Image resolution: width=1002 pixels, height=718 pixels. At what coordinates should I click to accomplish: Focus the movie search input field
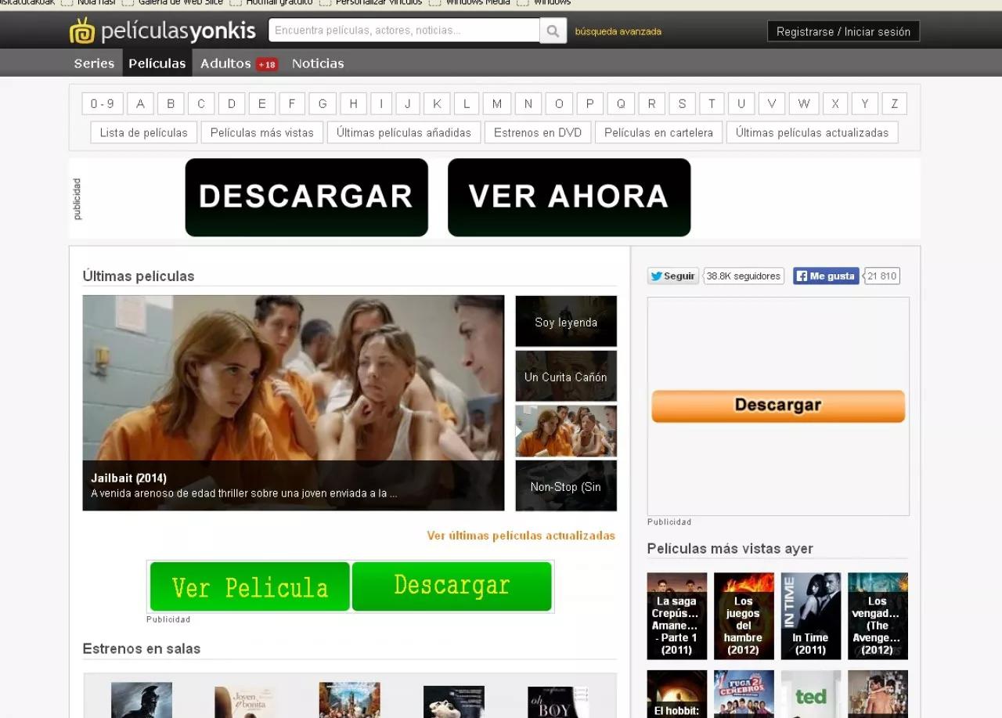tap(404, 31)
